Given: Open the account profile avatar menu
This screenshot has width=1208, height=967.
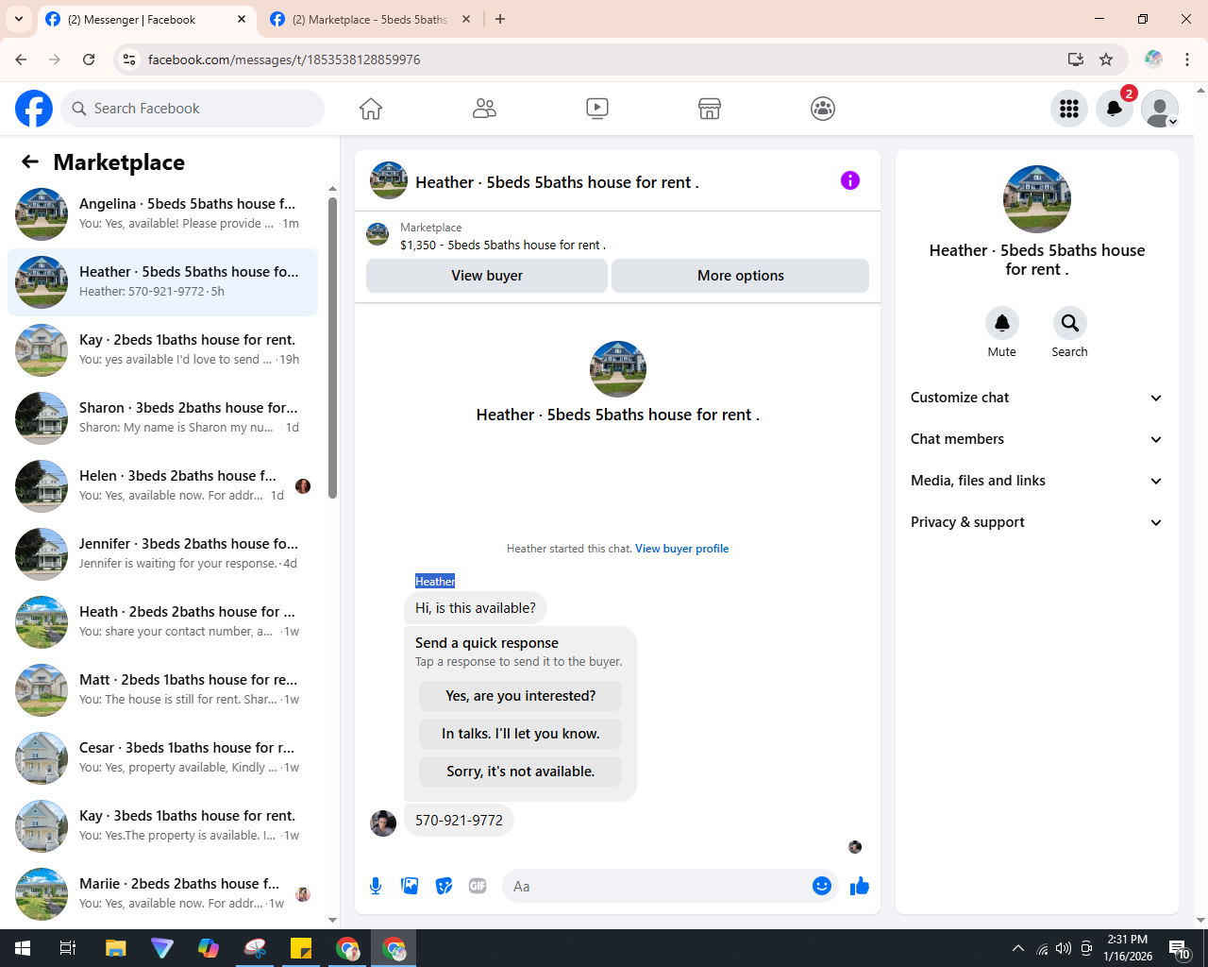Looking at the screenshot, I should [1160, 109].
